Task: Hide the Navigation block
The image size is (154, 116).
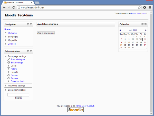Action: pos(28,24)
